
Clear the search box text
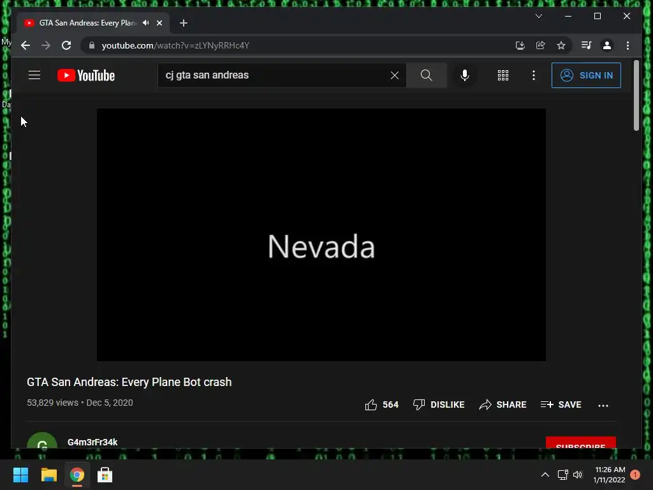click(394, 75)
